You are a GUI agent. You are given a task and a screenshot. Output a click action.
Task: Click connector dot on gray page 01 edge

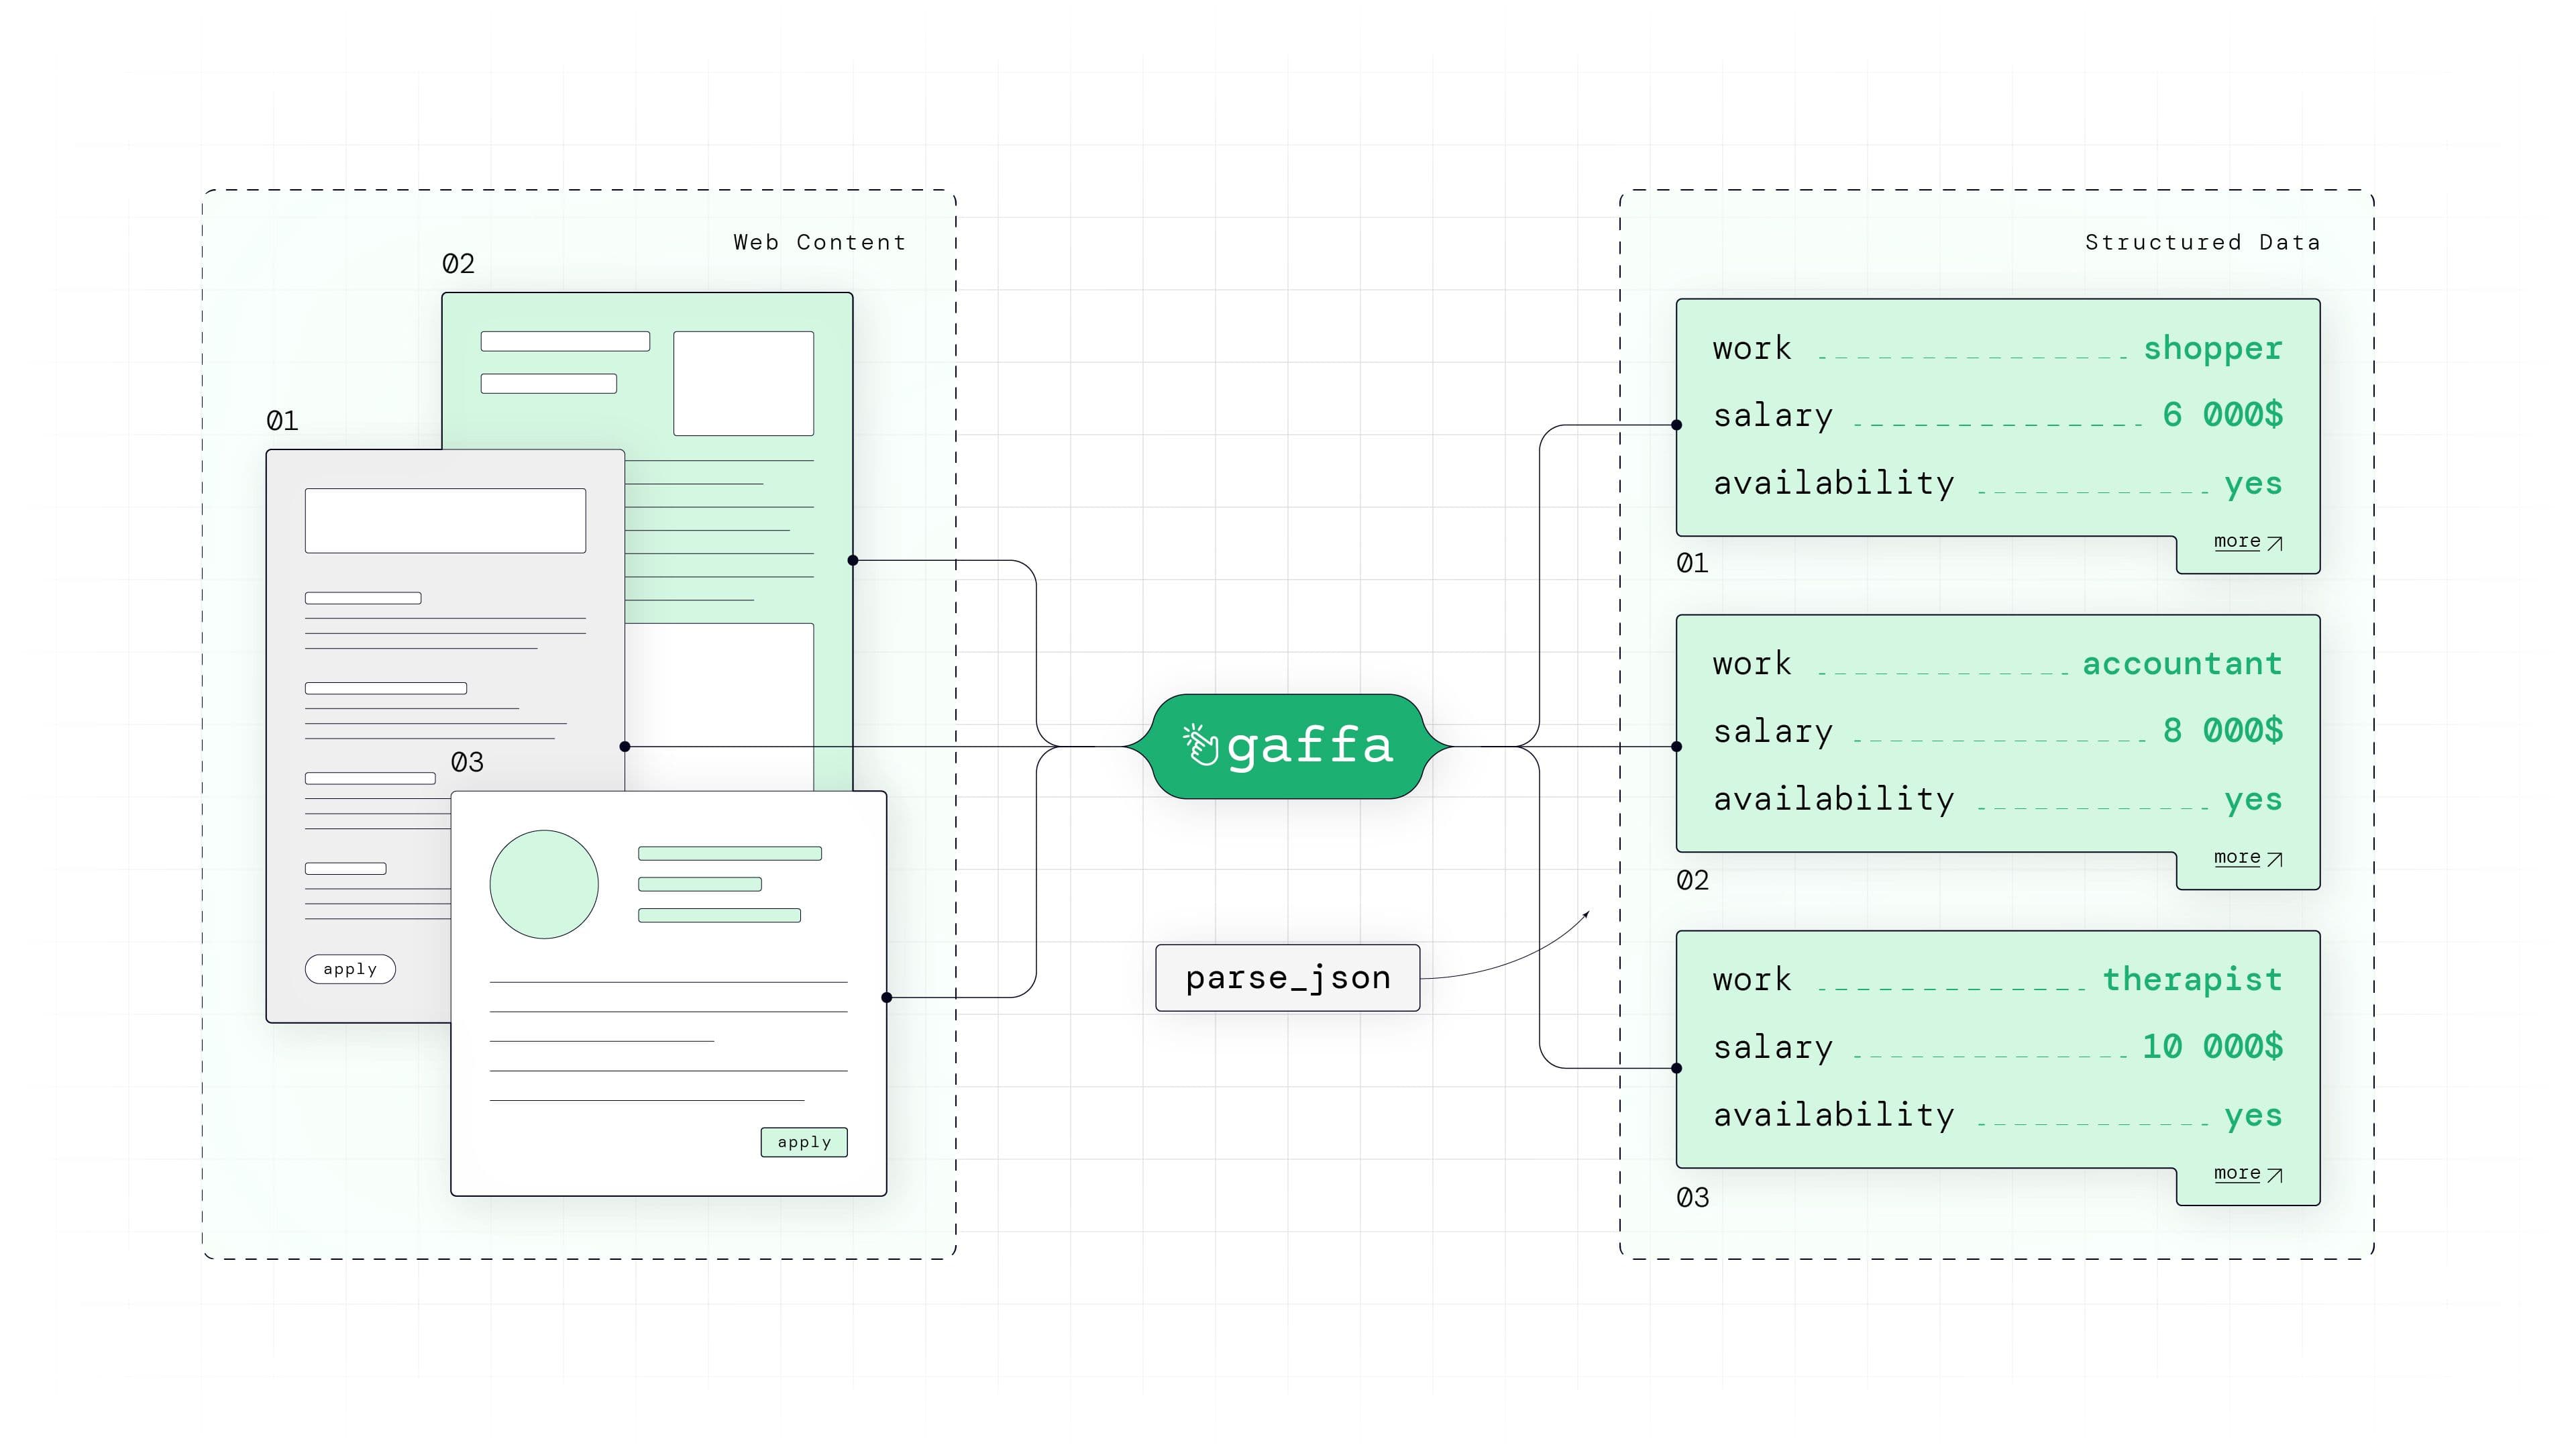[625, 747]
